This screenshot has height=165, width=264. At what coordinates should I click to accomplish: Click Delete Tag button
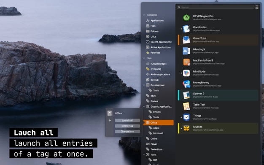click(x=127, y=126)
